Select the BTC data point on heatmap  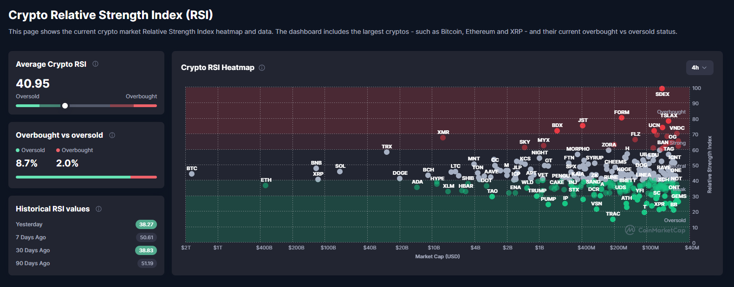click(192, 174)
